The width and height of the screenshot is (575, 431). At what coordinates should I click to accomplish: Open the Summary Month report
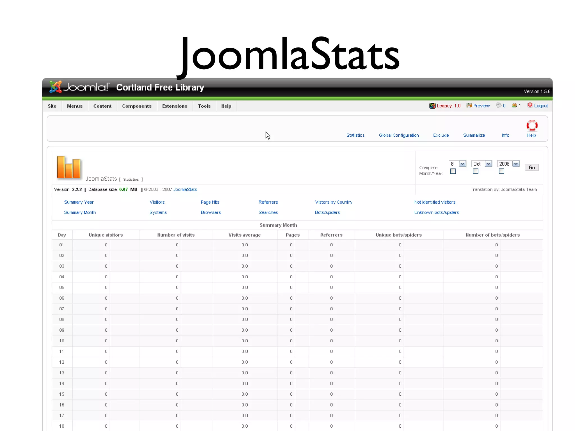point(80,212)
